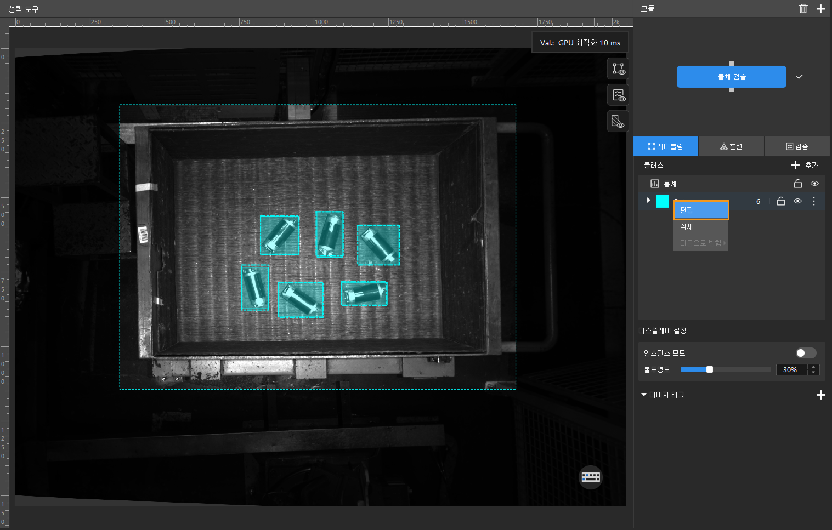The image size is (832, 530).
Task: Lock the cyan class row
Action: tap(781, 201)
